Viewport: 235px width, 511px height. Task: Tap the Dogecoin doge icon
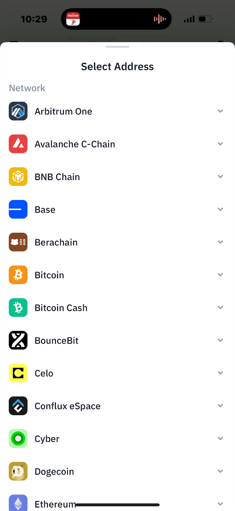18,471
